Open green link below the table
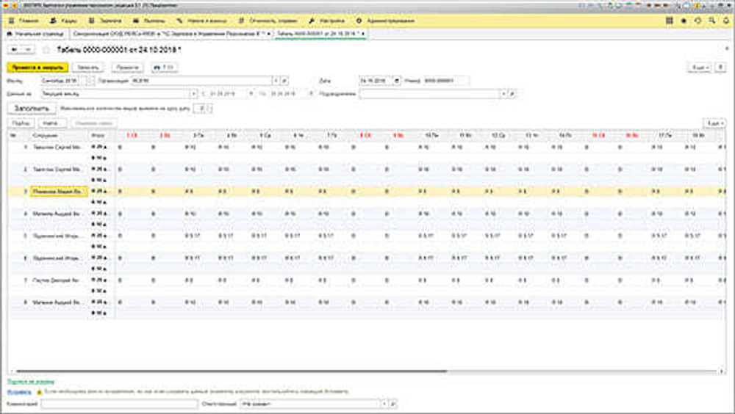This screenshot has width=735, height=414. [x=30, y=382]
